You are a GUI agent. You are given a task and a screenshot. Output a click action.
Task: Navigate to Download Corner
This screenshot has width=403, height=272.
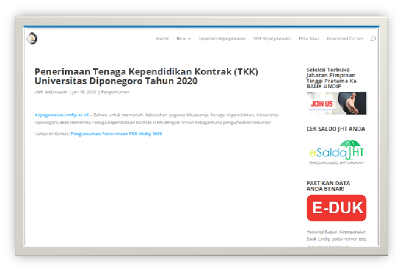(345, 38)
